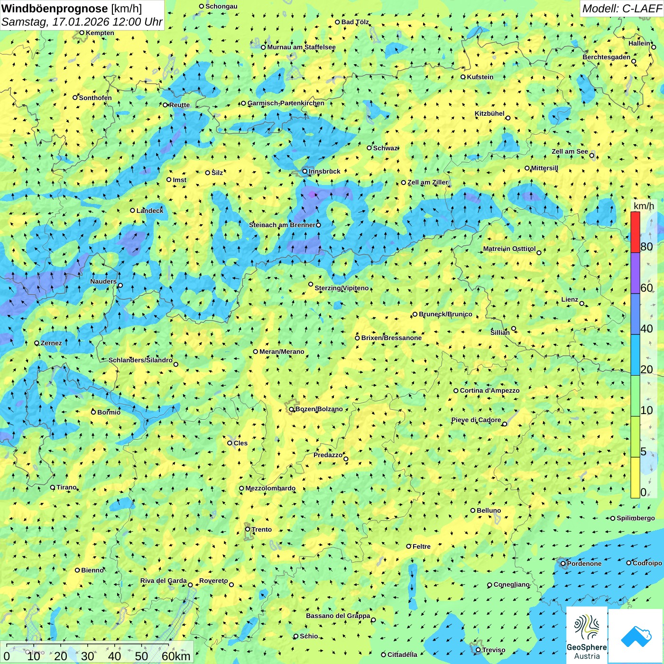Viewport: 664px width, 664px height.
Task: Click the 'km/h' legend unit label
Action: [x=644, y=206]
